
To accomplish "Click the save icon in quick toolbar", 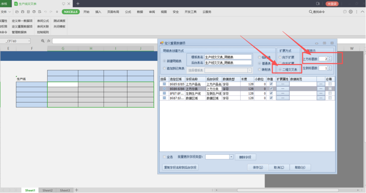I will point(23,12).
